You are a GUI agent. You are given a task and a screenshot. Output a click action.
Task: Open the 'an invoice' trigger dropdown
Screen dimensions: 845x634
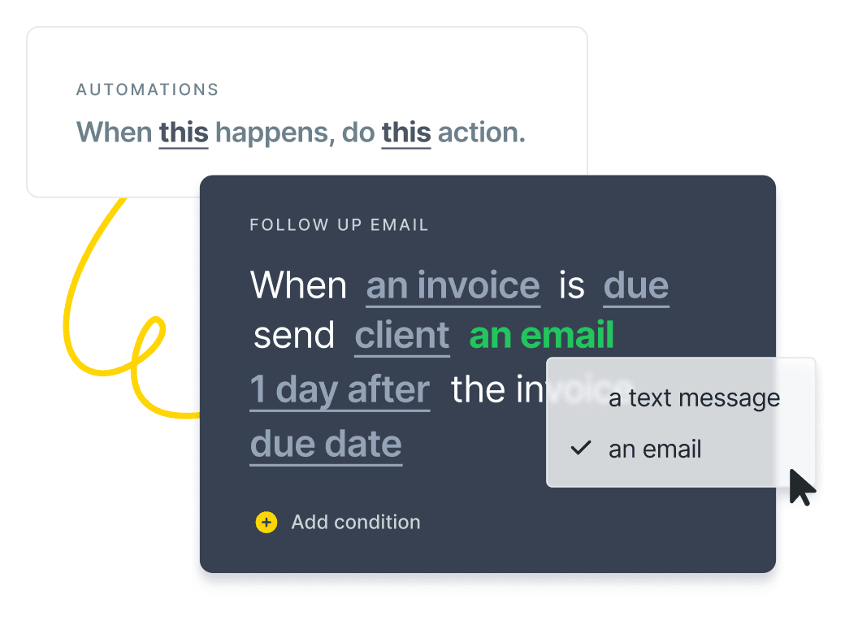[453, 286]
